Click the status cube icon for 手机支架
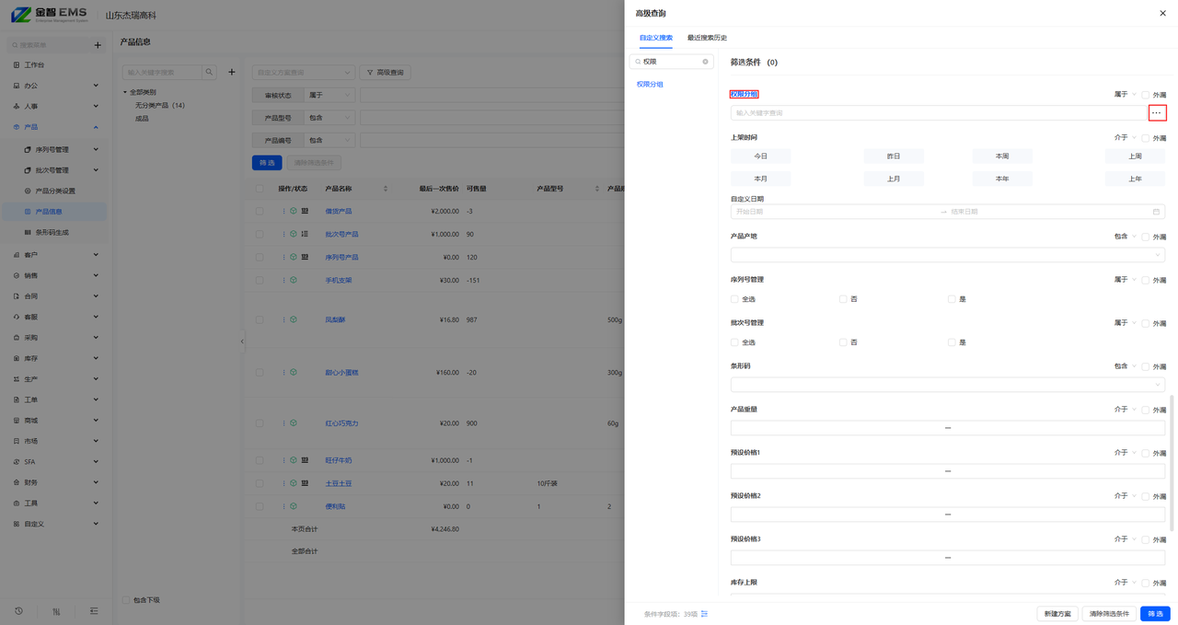This screenshot has width=1178, height=625. coord(294,280)
